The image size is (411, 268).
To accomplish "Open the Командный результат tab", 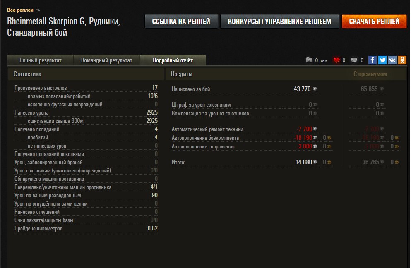I will point(106,60).
